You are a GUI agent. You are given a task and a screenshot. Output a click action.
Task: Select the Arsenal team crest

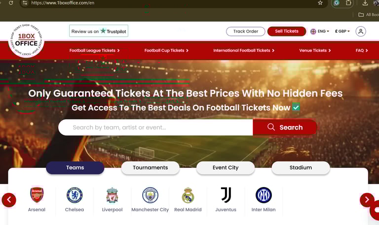[x=37, y=195]
